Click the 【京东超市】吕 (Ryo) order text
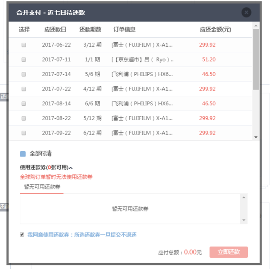Screen dimensions: 270x269 142,59
